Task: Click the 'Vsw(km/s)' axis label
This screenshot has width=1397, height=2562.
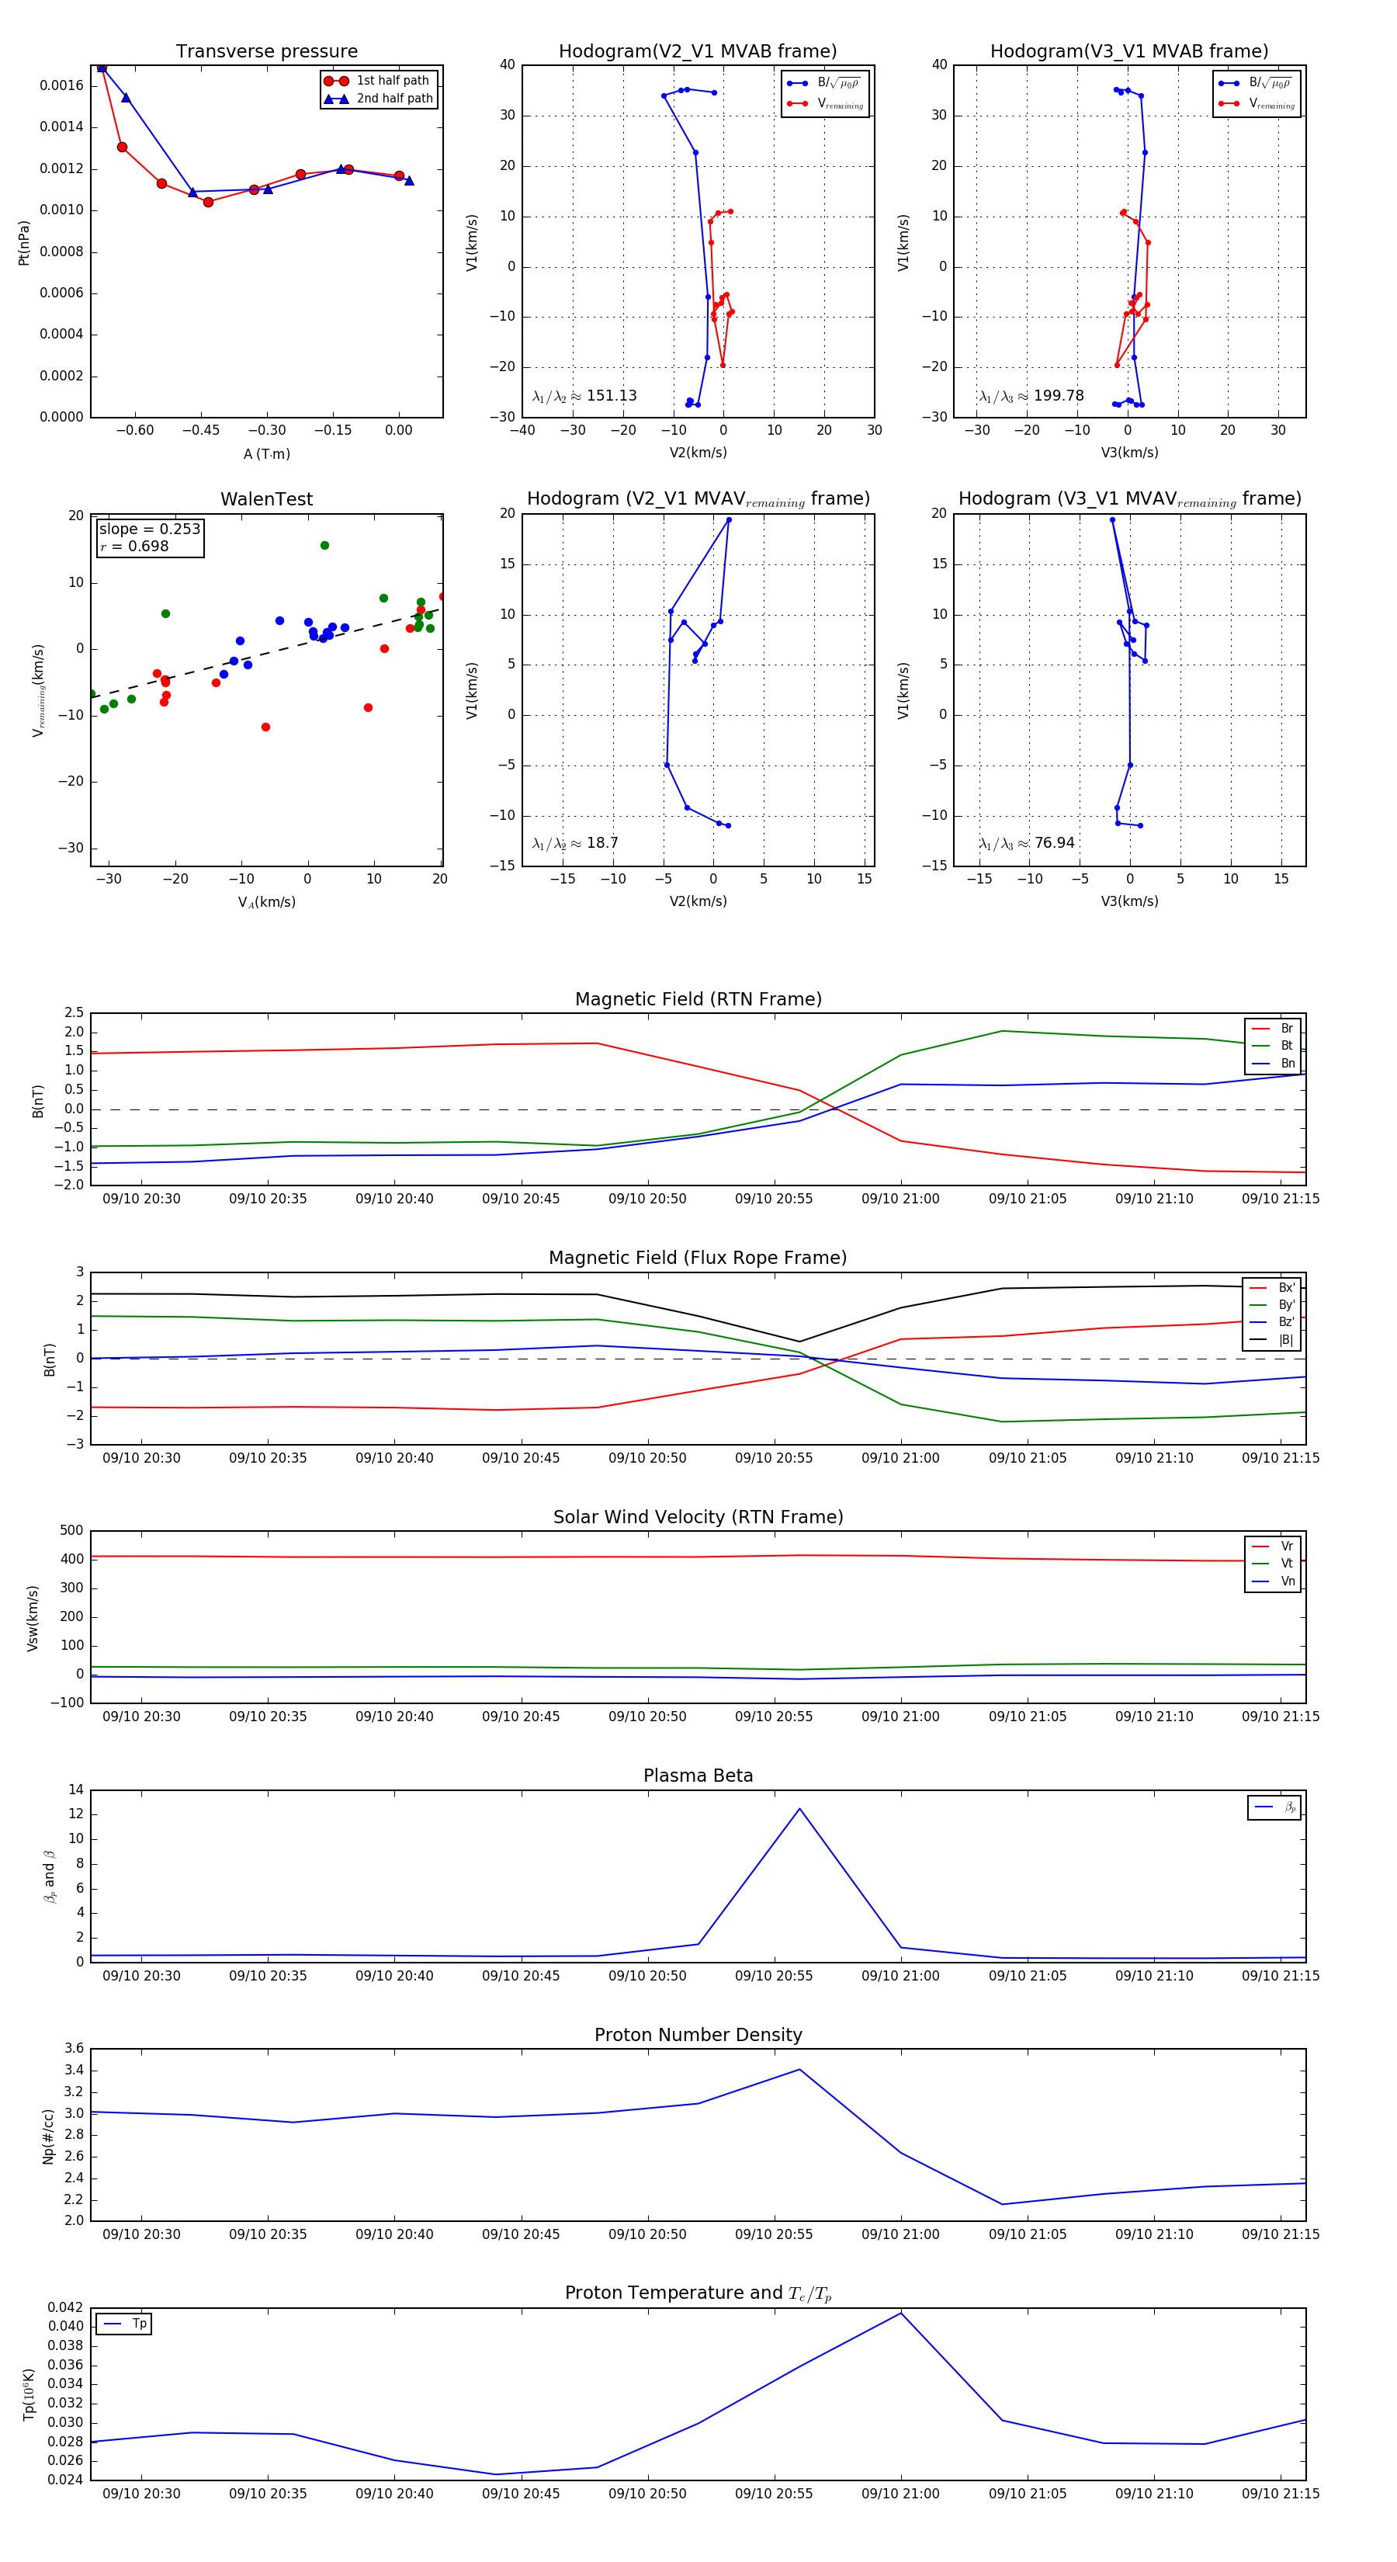Action: tap(33, 1619)
